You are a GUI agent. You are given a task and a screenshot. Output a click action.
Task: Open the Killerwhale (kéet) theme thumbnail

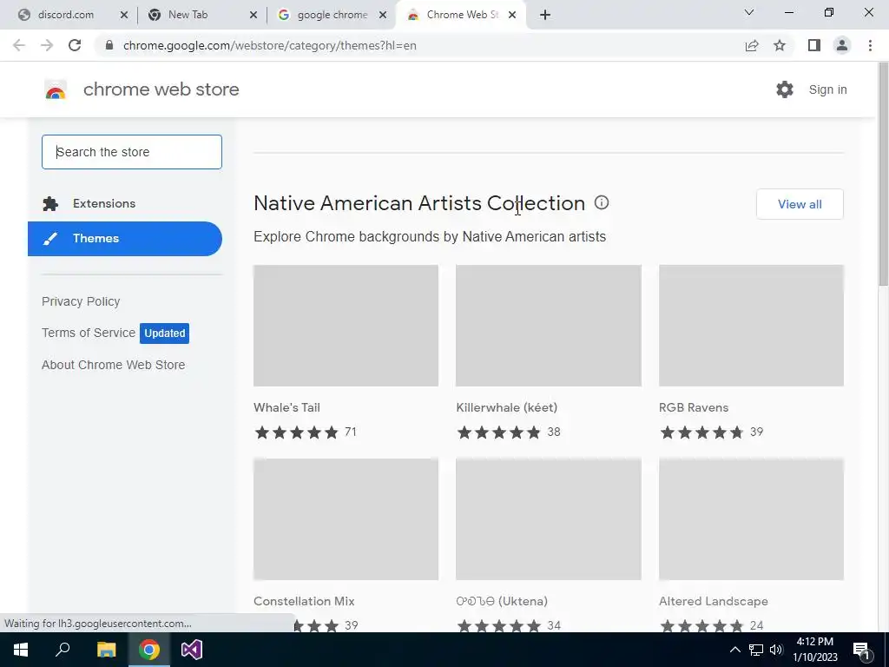pyautogui.click(x=549, y=326)
